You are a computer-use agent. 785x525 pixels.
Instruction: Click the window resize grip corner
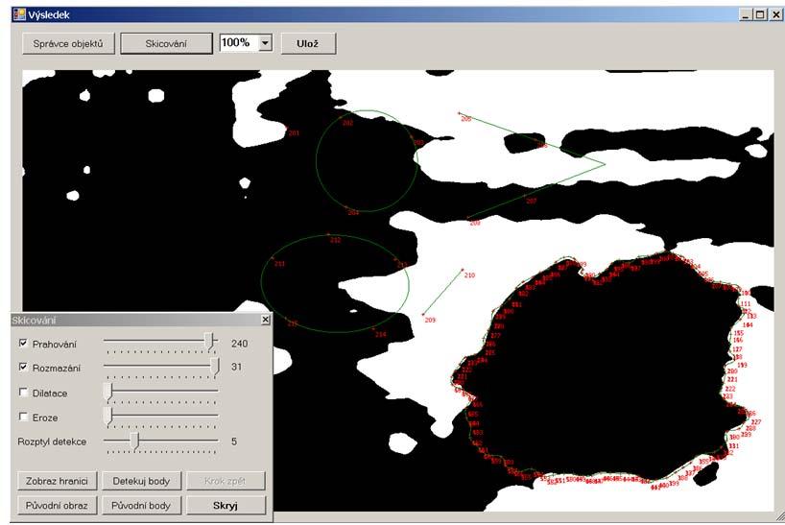[780, 516]
